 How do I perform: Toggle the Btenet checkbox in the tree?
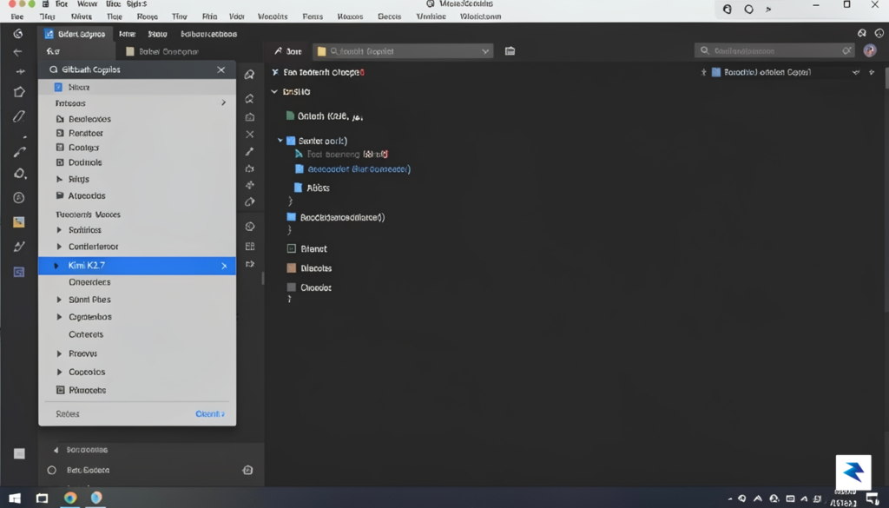tap(292, 248)
